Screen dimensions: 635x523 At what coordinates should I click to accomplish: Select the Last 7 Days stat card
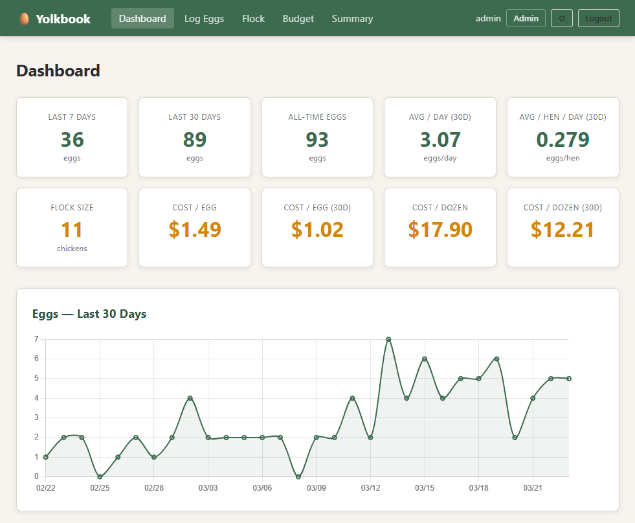[x=72, y=137]
